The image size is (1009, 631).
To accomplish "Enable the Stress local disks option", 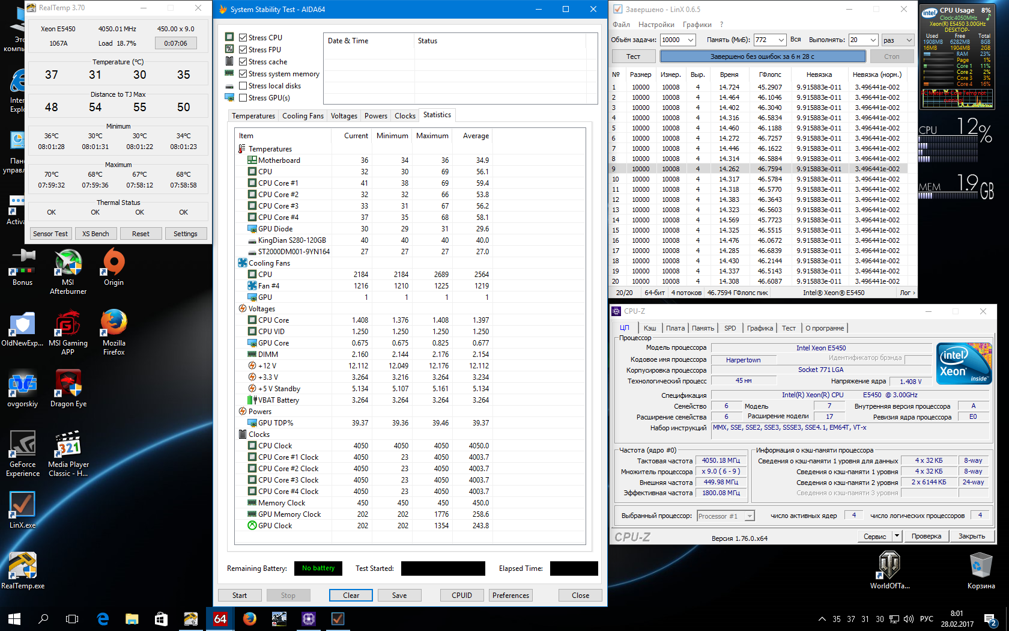I will pos(243,86).
